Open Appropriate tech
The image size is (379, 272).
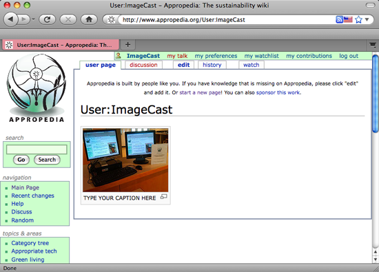34,251
